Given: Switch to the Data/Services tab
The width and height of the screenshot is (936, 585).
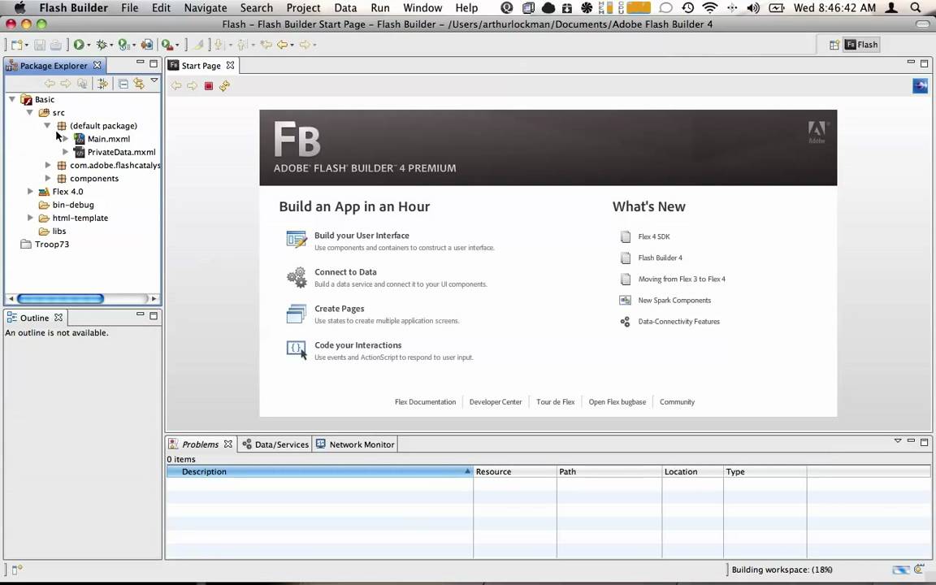Looking at the screenshot, I should click(x=275, y=444).
